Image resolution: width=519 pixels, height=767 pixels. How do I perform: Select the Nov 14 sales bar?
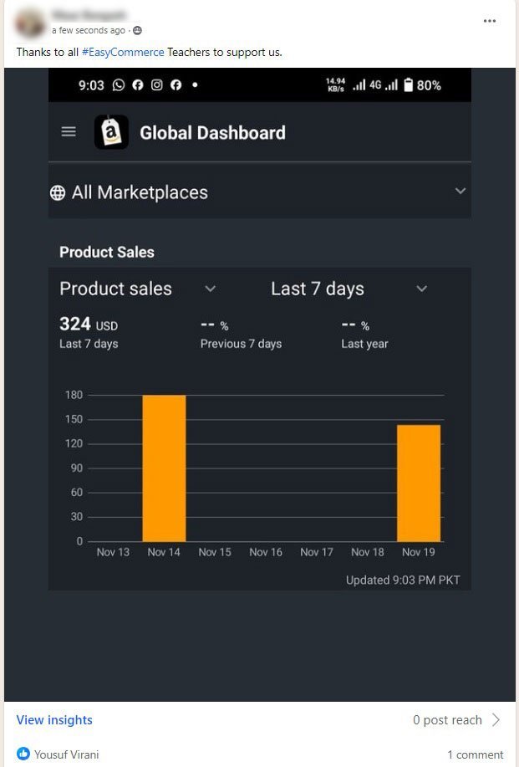(164, 464)
